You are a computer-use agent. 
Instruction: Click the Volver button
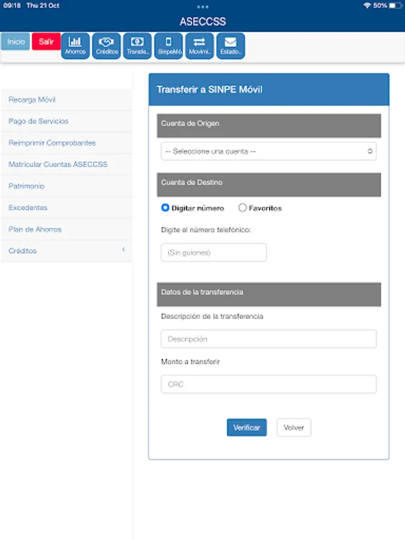click(294, 427)
